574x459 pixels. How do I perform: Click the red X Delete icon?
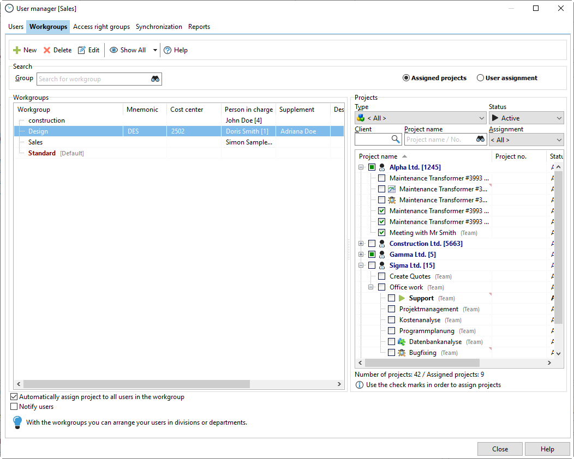tap(47, 50)
